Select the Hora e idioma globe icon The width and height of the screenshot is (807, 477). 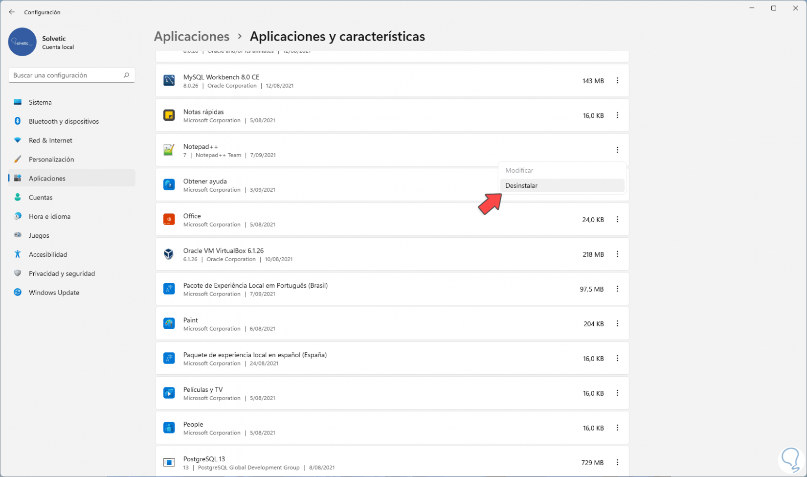[x=18, y=216]
